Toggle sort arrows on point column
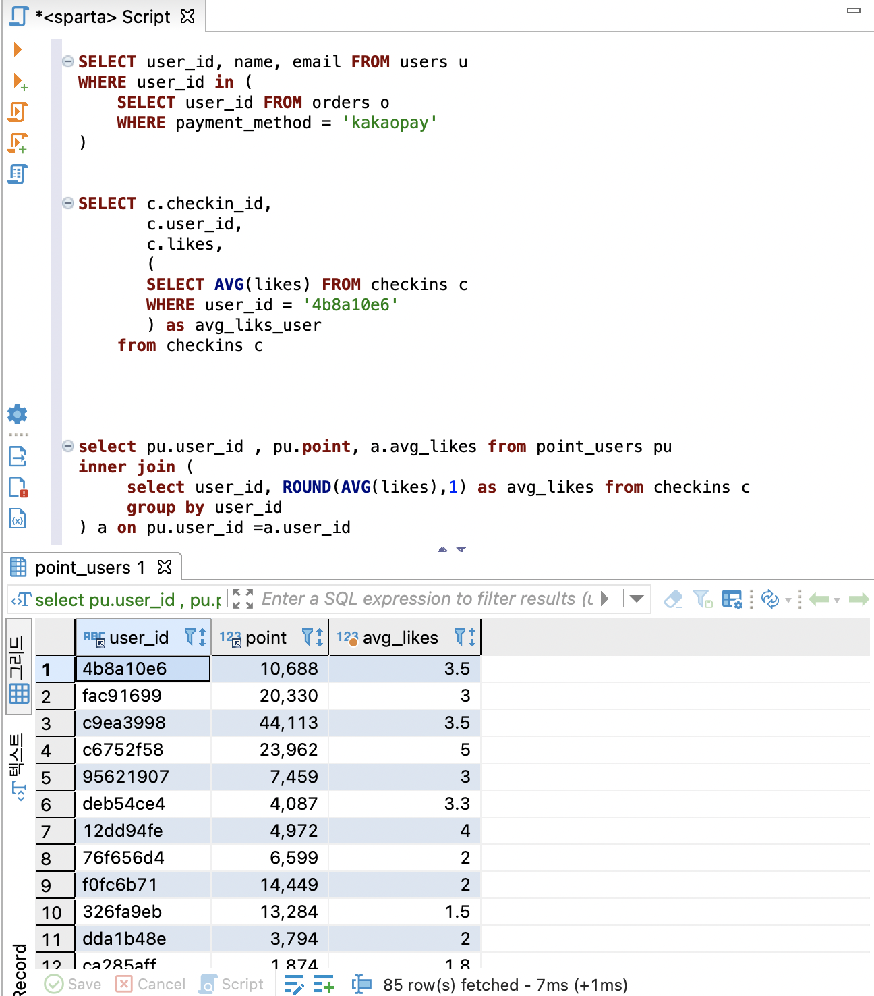This screenshot has width=874, height=996. (x=320, y=637)
